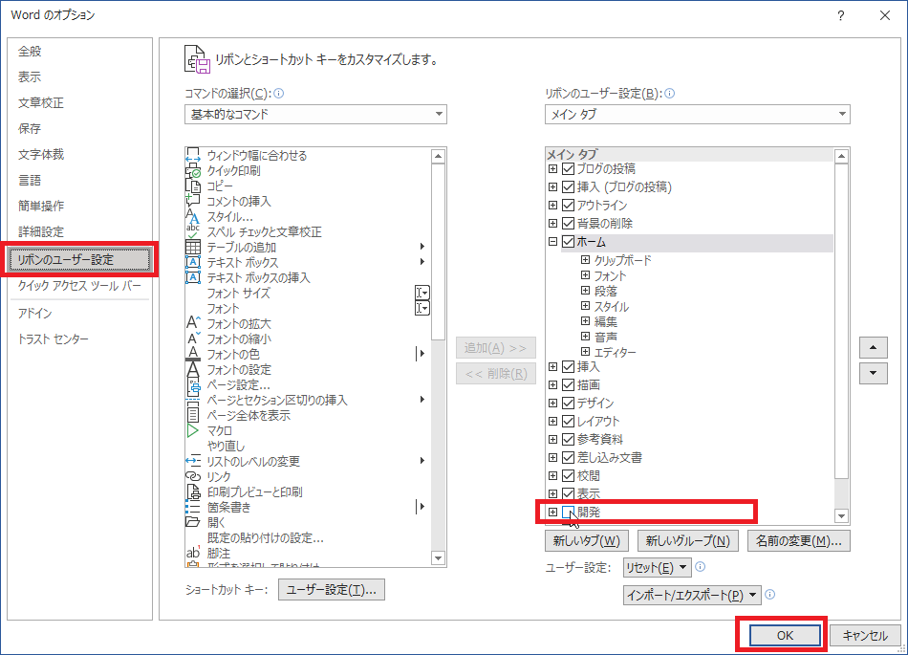The width and height of the screenshot is (908, 655).
Task: Open the 全般 options category
Action: (30, 51)
